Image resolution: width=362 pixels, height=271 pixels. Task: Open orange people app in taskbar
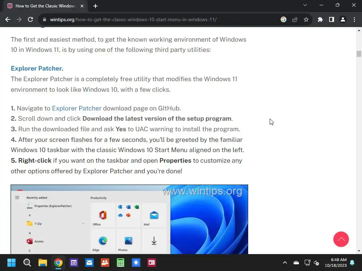105,263
